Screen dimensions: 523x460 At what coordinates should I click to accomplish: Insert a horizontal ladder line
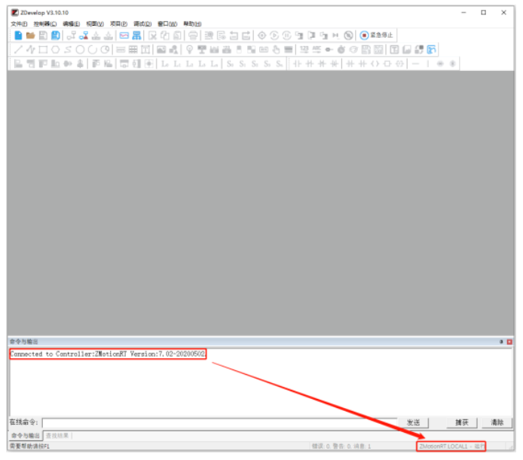coord(415,63)
